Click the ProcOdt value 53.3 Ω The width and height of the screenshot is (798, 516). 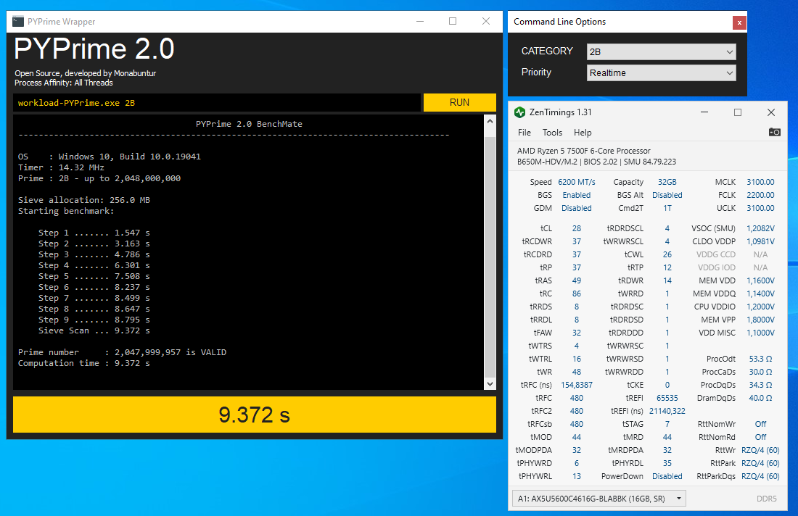point(760,359)
